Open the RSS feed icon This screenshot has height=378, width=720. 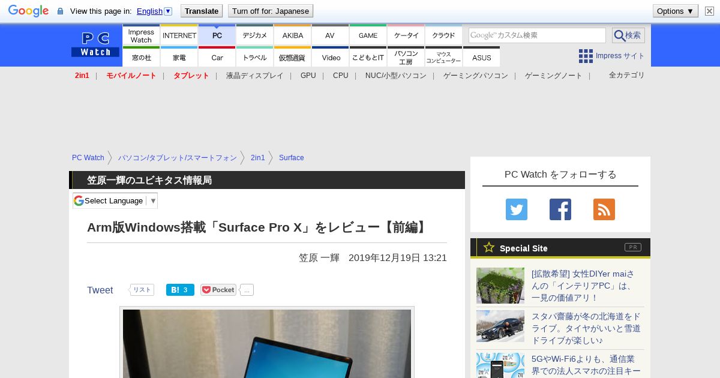(x=604, y=209)
